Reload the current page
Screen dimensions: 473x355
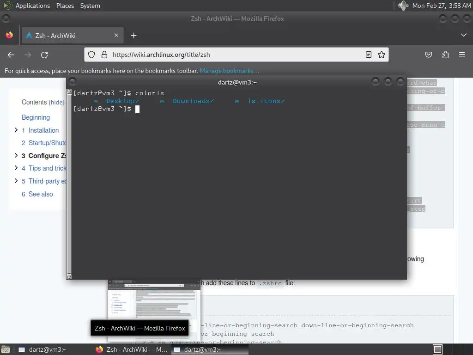[x=44, y=55]
